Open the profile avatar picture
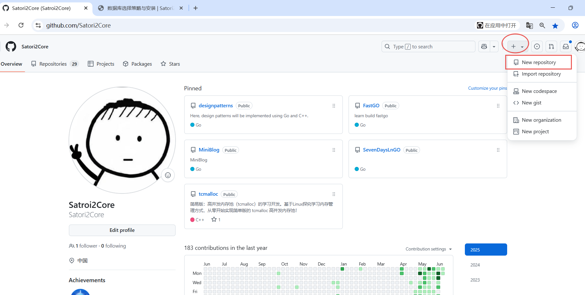 point(122,140)
